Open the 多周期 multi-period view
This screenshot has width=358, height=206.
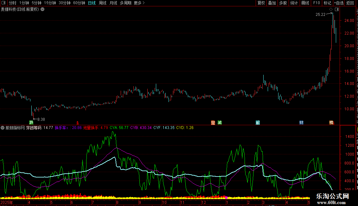pos(125,3)
